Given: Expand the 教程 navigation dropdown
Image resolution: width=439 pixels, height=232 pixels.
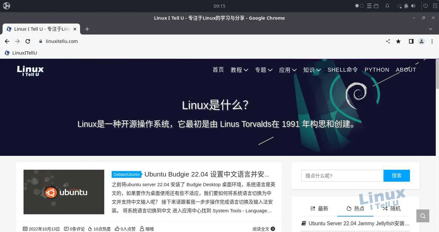Looking at the screenshot, I should [x=239, y=70].
